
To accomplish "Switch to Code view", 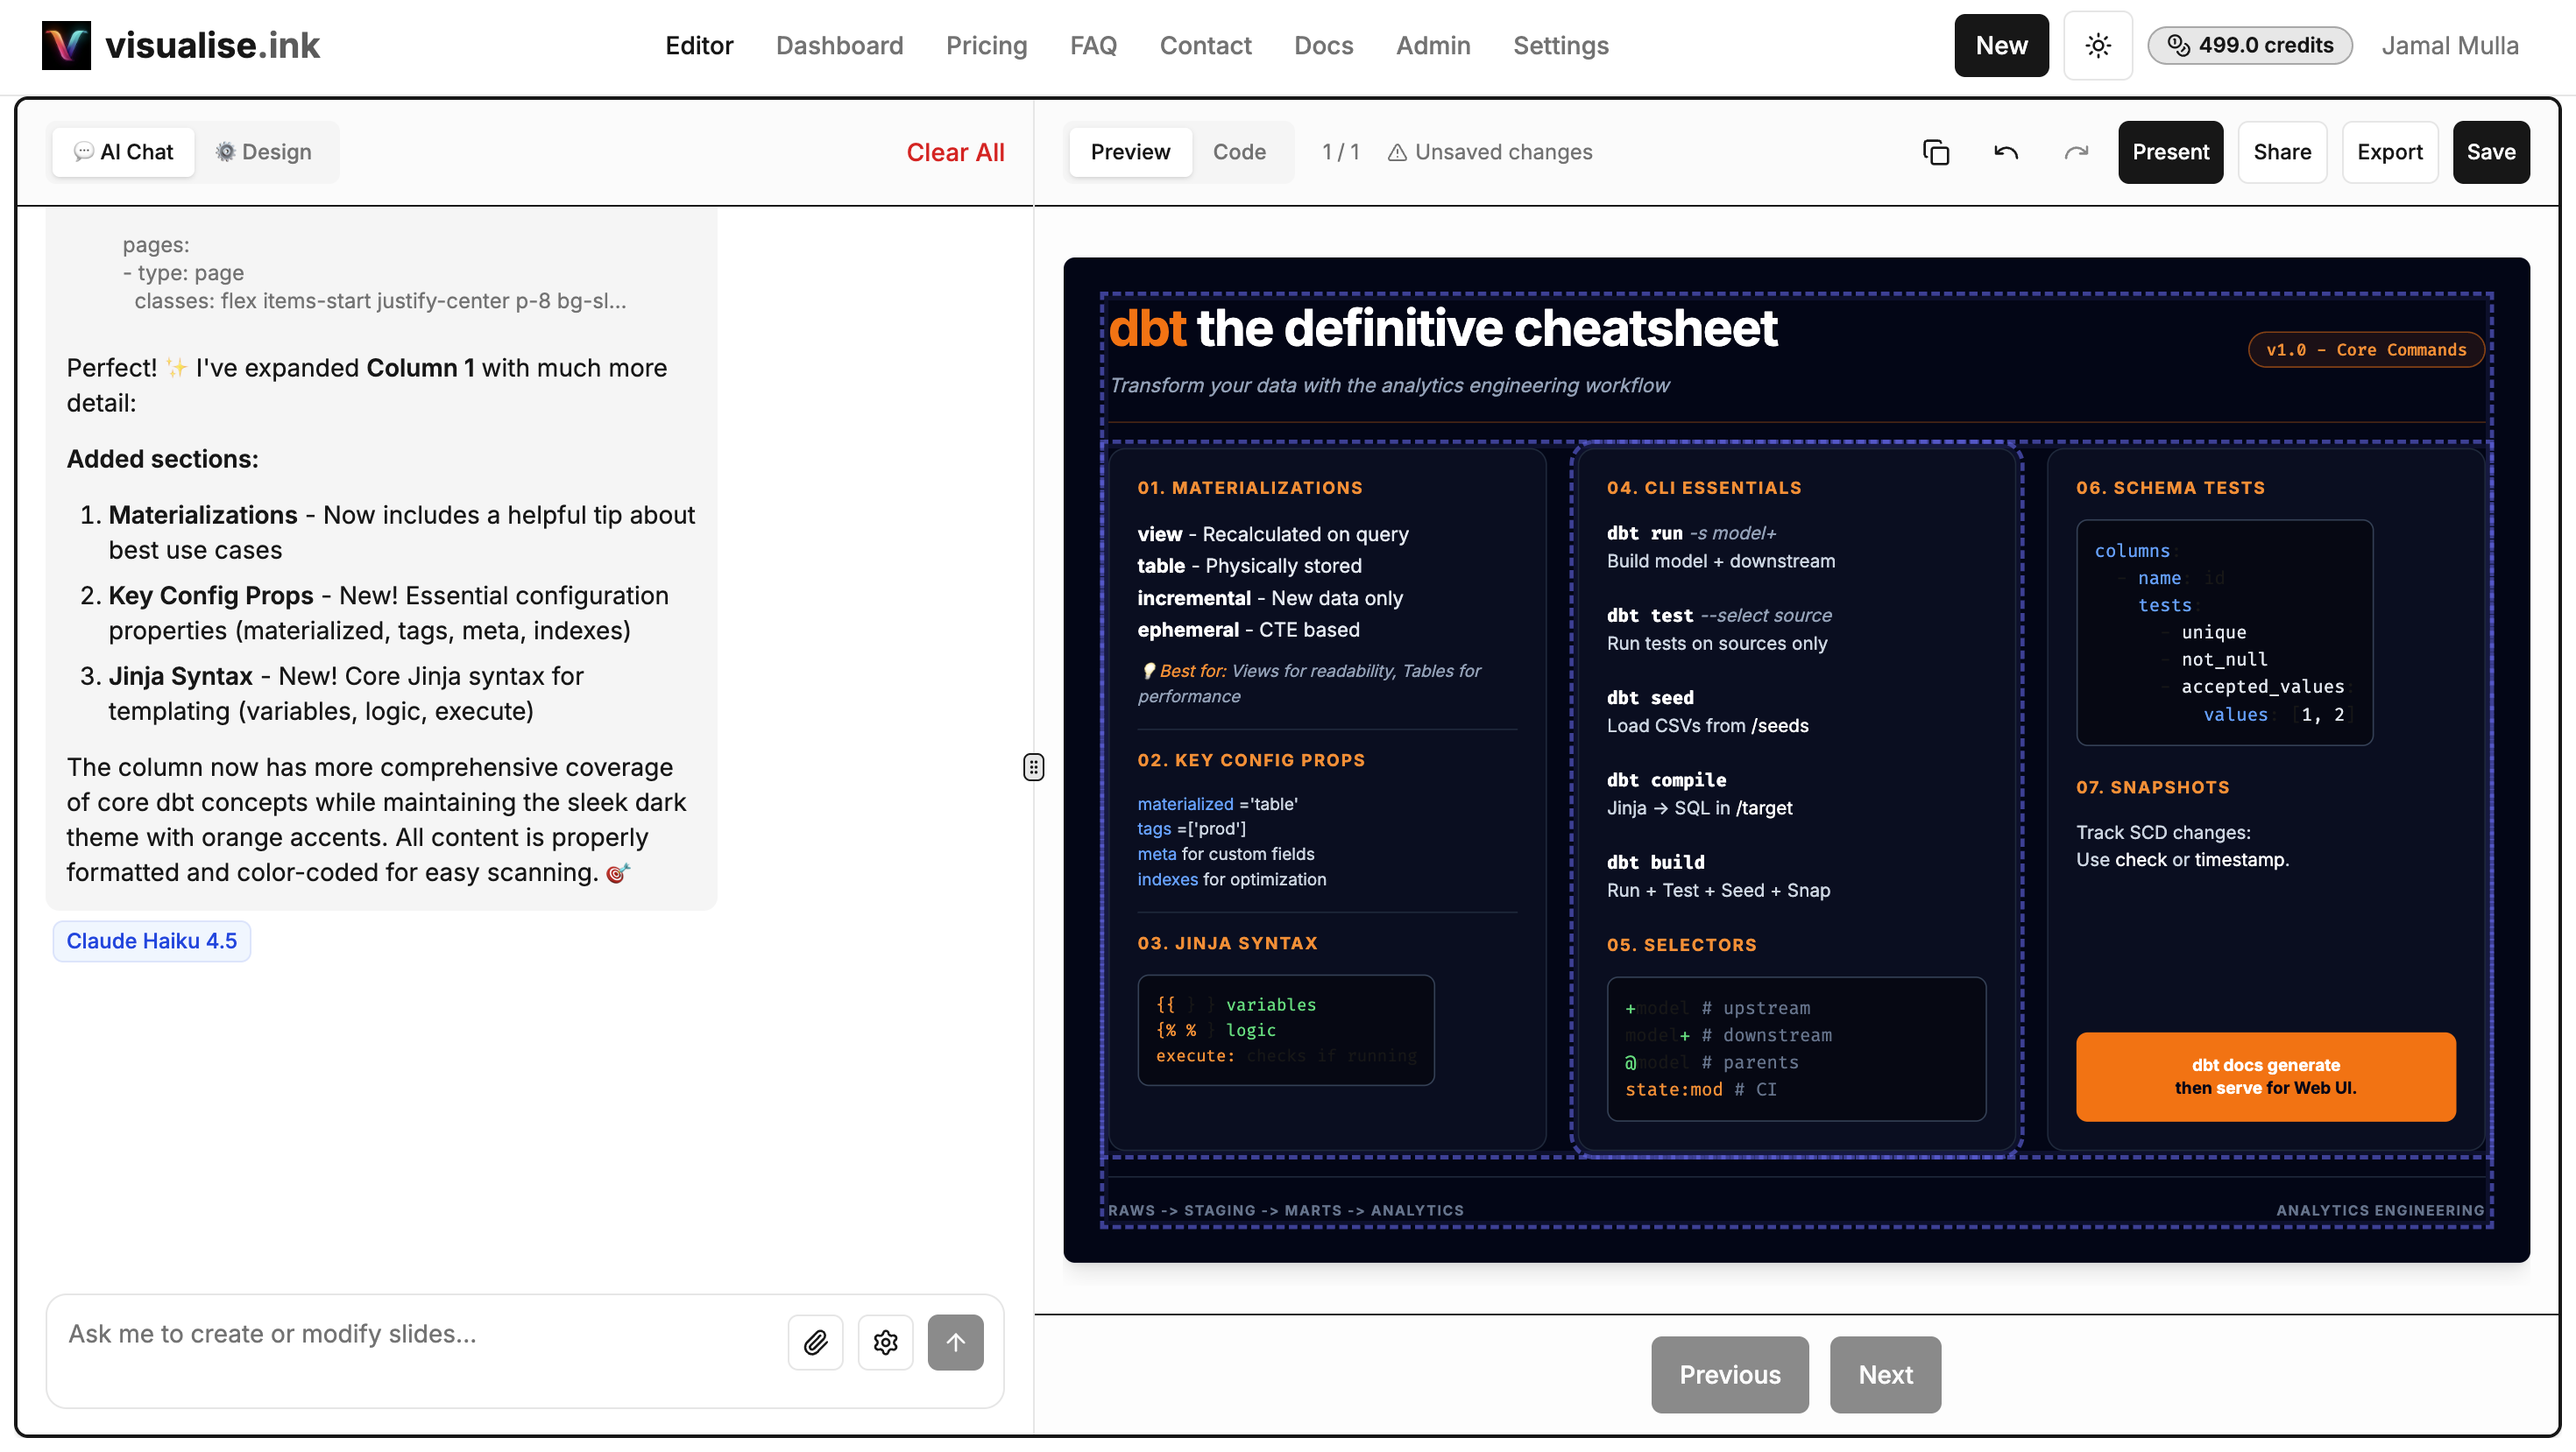I will pos(1239,152).
